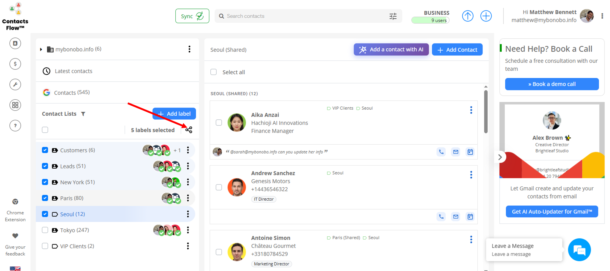This screenshot has height=271, width=610.
Task: Open search filter options icon
Action: [393, 16]
